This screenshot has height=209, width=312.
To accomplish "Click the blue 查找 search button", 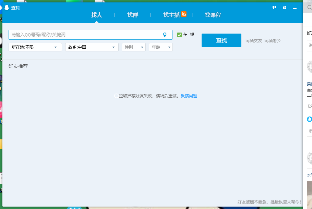I will pyautogui.click(x=221, y=40).
